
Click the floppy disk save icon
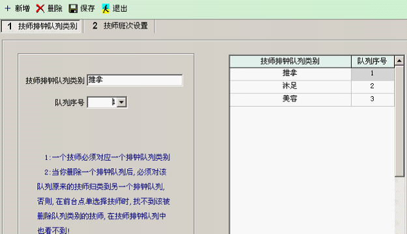click(73, 8)
